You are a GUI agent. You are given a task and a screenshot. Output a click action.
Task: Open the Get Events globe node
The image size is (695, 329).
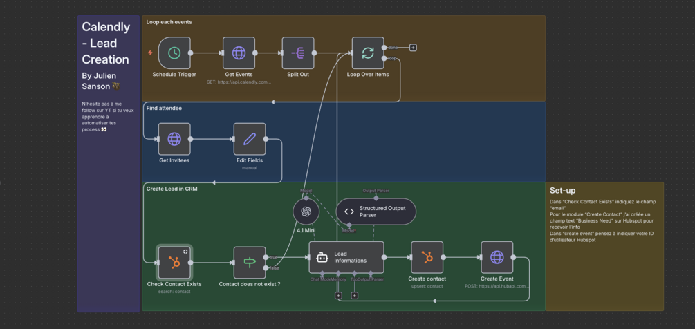tap(239, 53)
